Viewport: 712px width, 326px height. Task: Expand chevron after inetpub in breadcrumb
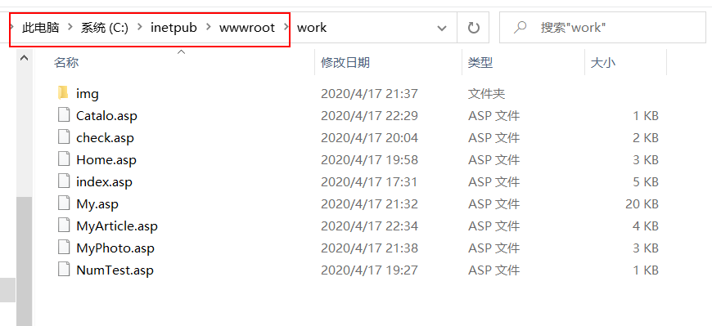click(208, 27)
